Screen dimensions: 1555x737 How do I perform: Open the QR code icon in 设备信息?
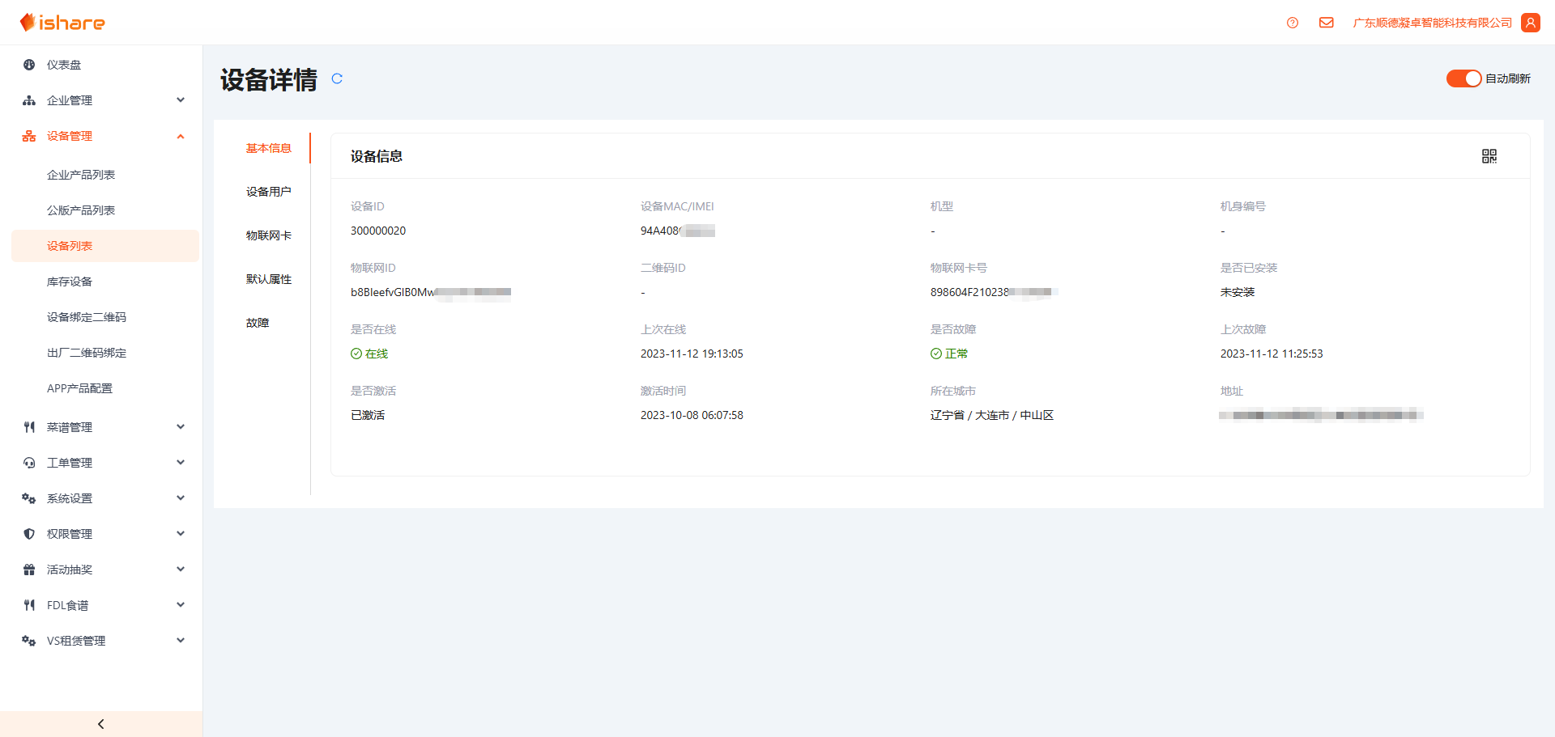tap(1489, 156)
